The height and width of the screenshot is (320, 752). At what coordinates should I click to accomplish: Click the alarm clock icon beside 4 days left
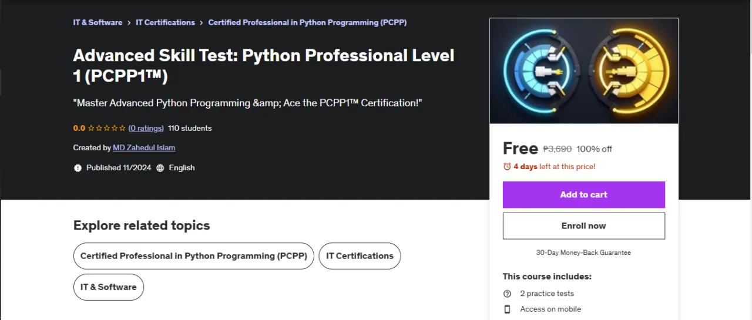(507, 167)
